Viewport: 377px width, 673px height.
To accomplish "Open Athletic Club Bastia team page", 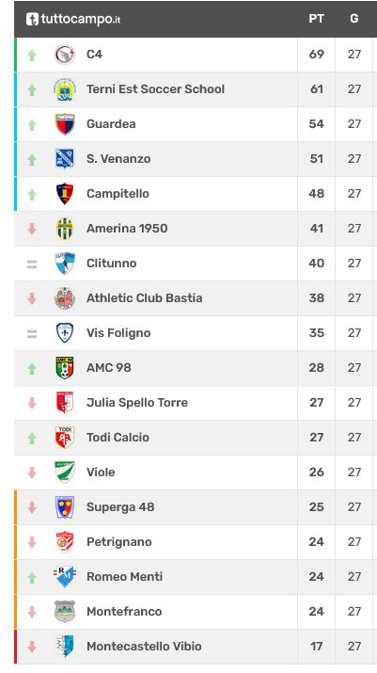I will pos(145,297).
